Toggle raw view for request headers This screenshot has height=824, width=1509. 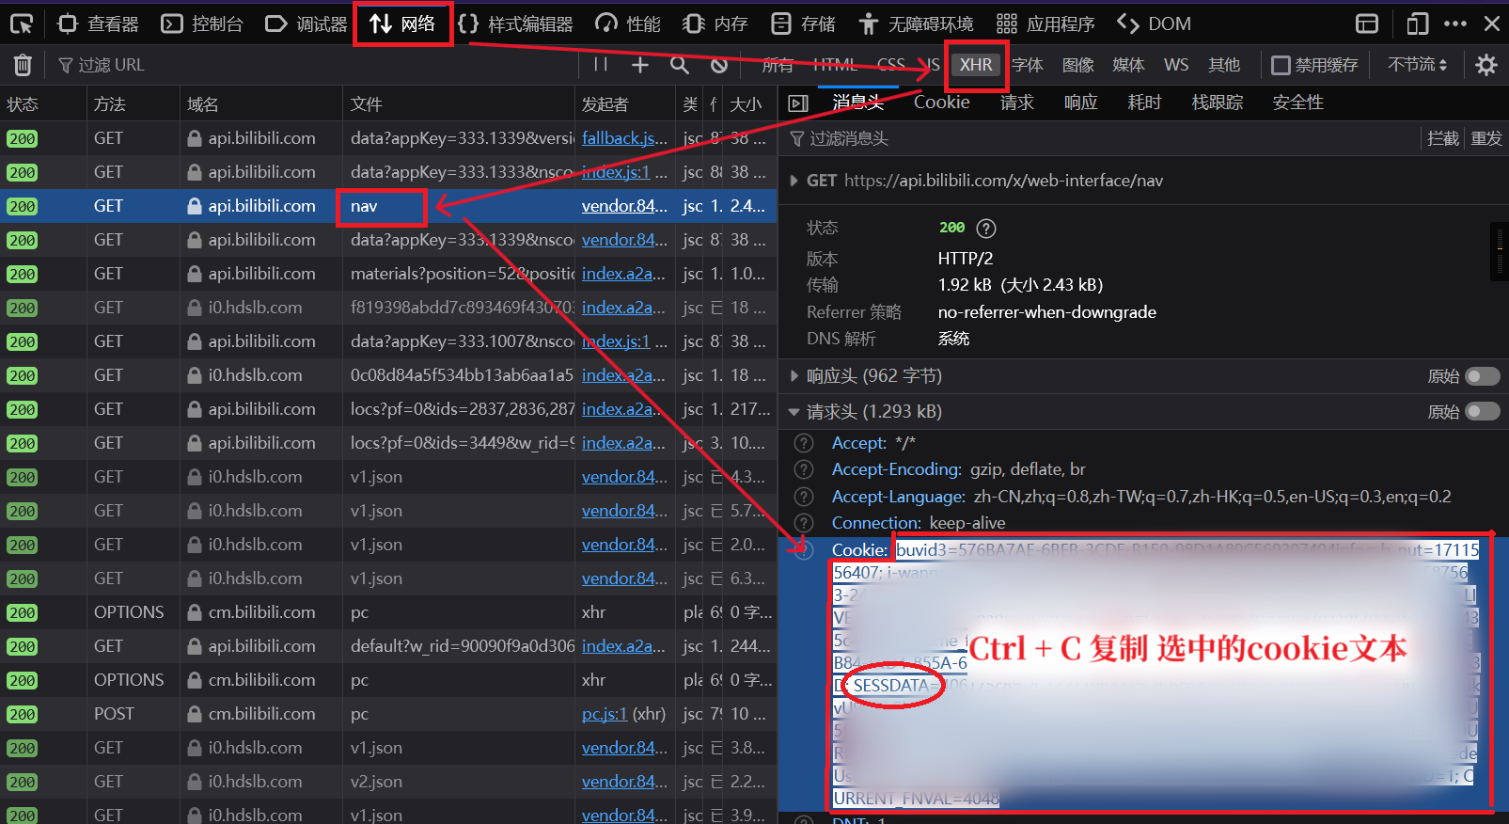tap(1483, 411)
